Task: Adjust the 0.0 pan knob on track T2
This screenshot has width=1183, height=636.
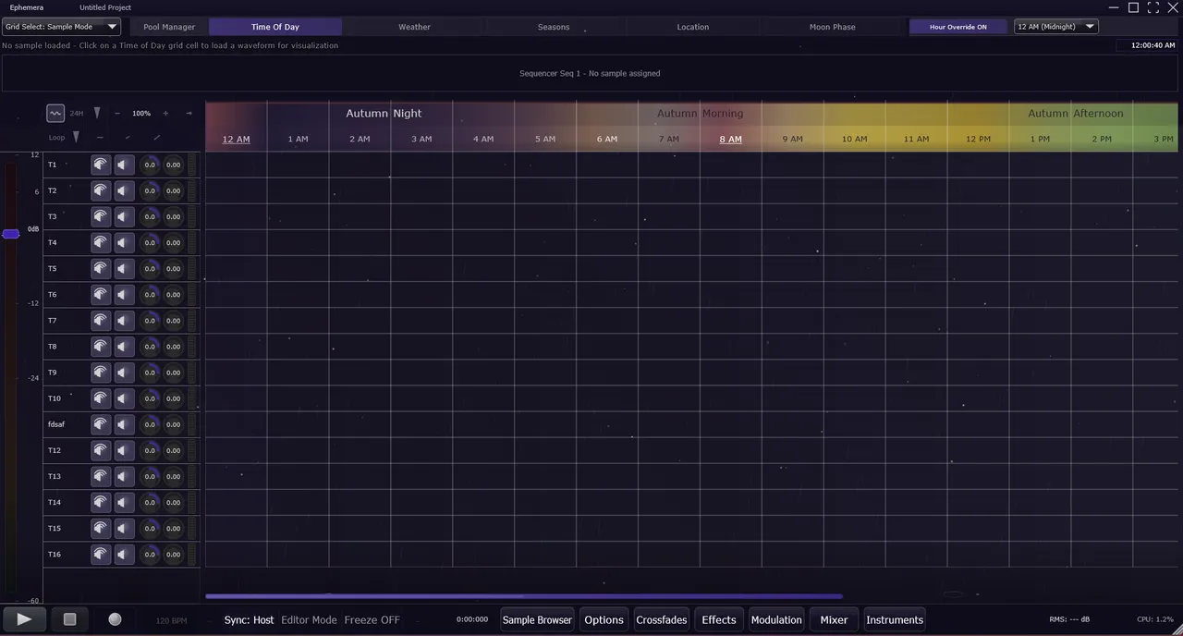Action: click(x=150, y=190)
